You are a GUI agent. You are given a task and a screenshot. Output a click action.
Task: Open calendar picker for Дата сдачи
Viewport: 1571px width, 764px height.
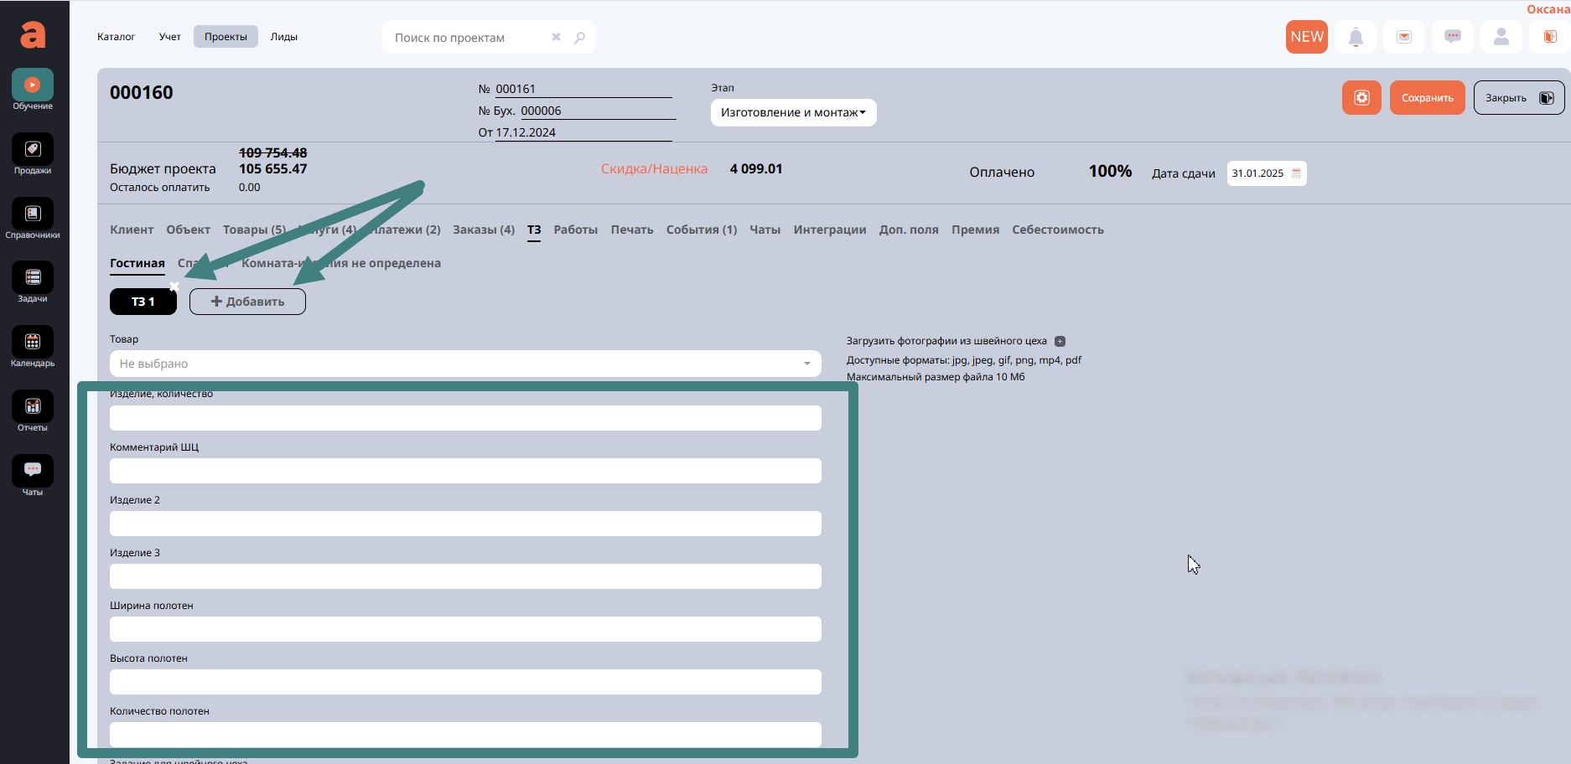(x=1296, y=173)
